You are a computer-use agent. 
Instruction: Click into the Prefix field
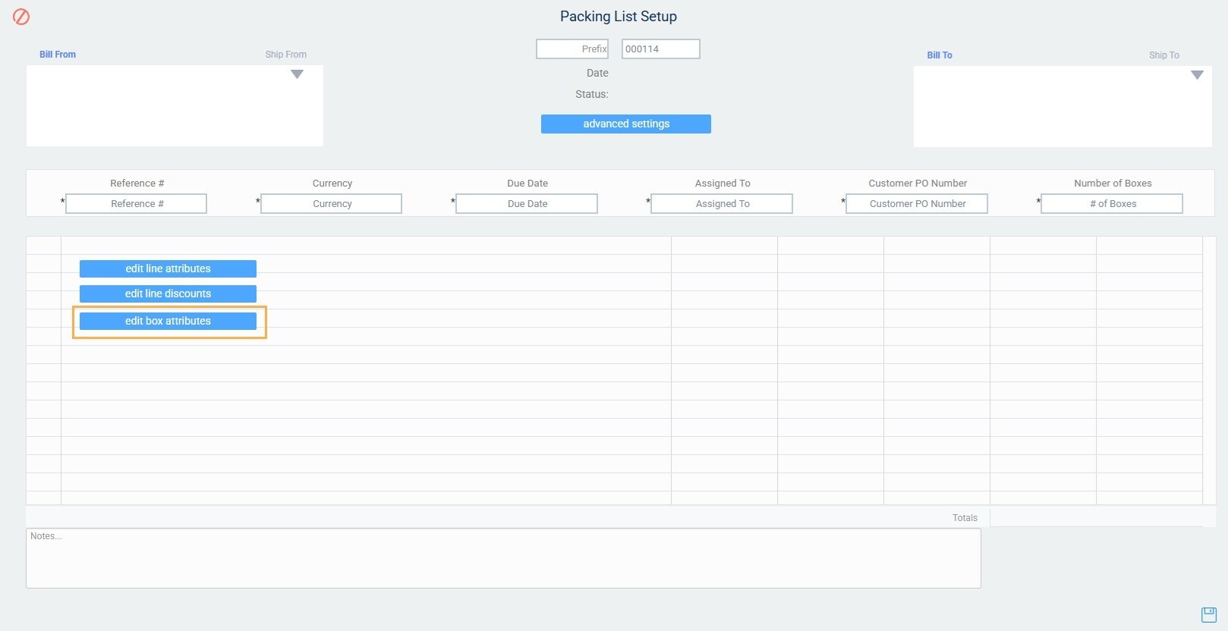572,49
